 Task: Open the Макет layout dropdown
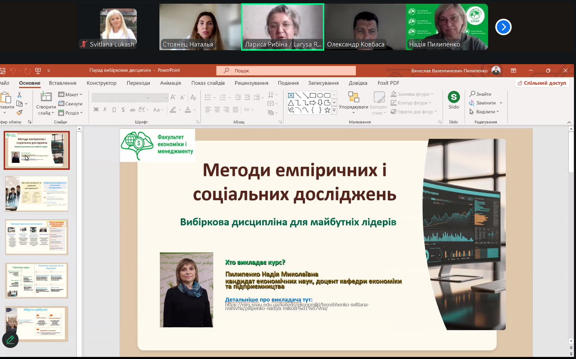tap(70, 95)
